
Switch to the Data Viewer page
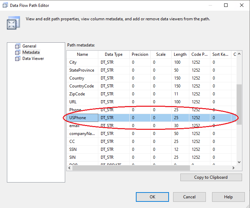(x=33, y=59)
